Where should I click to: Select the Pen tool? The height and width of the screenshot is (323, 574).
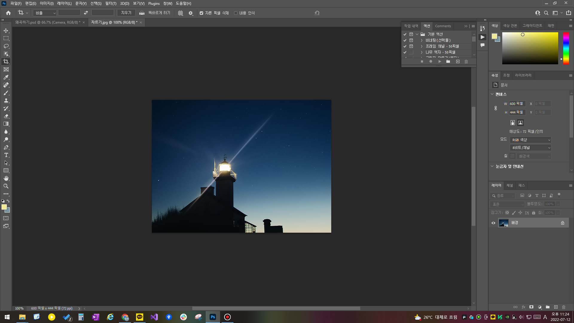click(x=6, y=147)
